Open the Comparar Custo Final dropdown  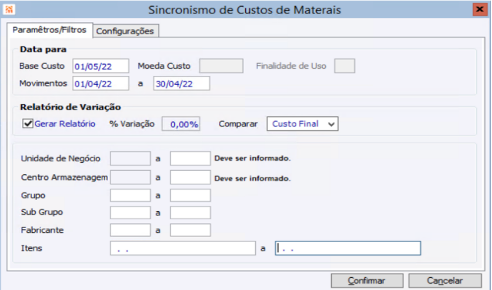pos(303,124)
